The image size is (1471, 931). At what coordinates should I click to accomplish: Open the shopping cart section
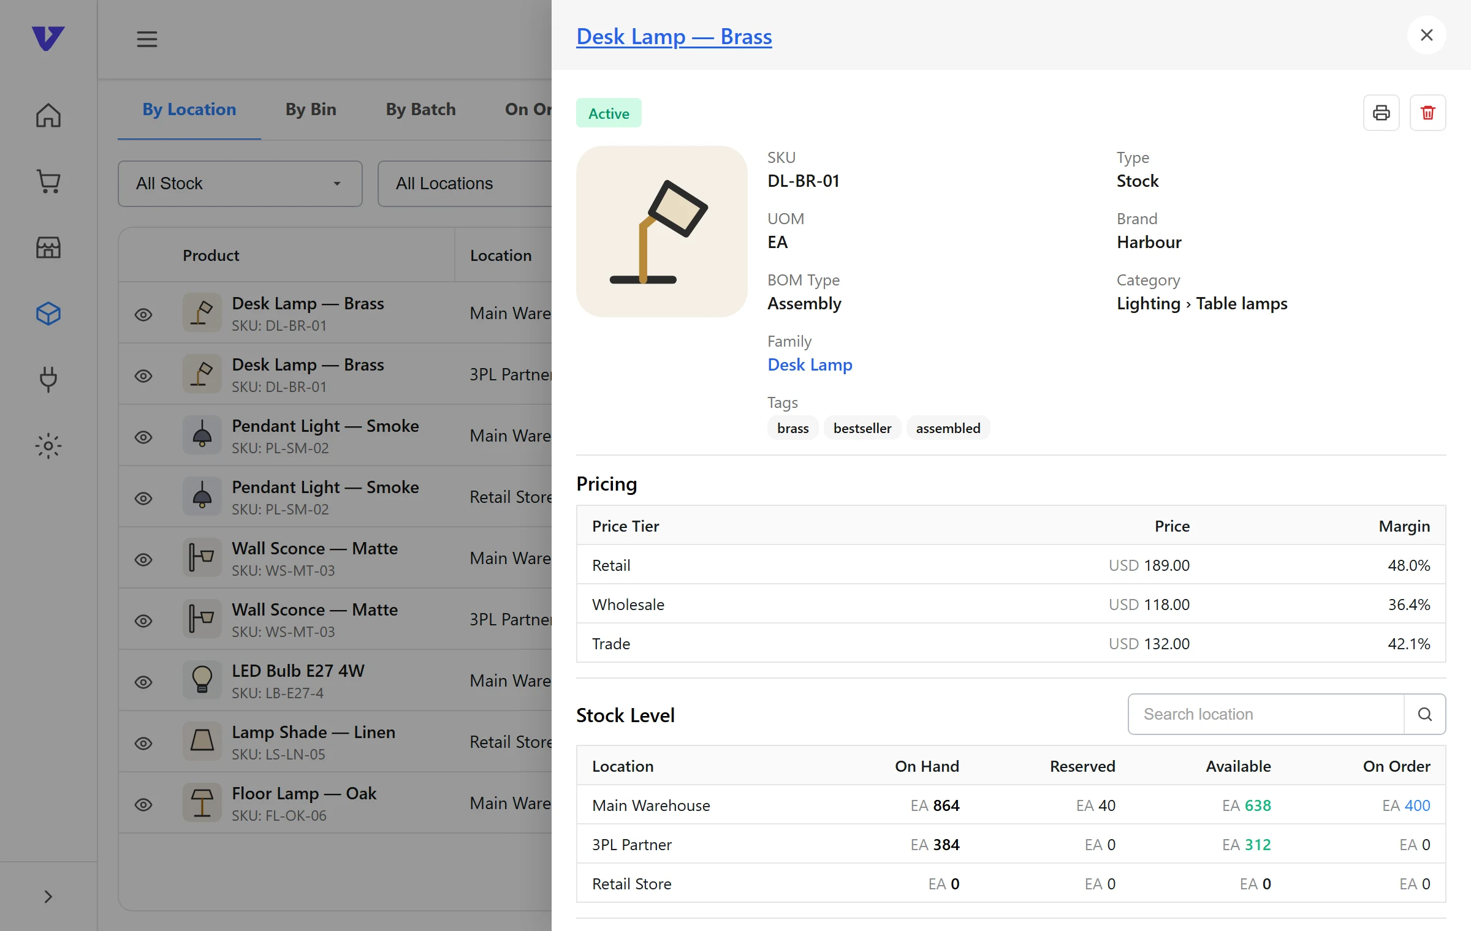[48, 181]
